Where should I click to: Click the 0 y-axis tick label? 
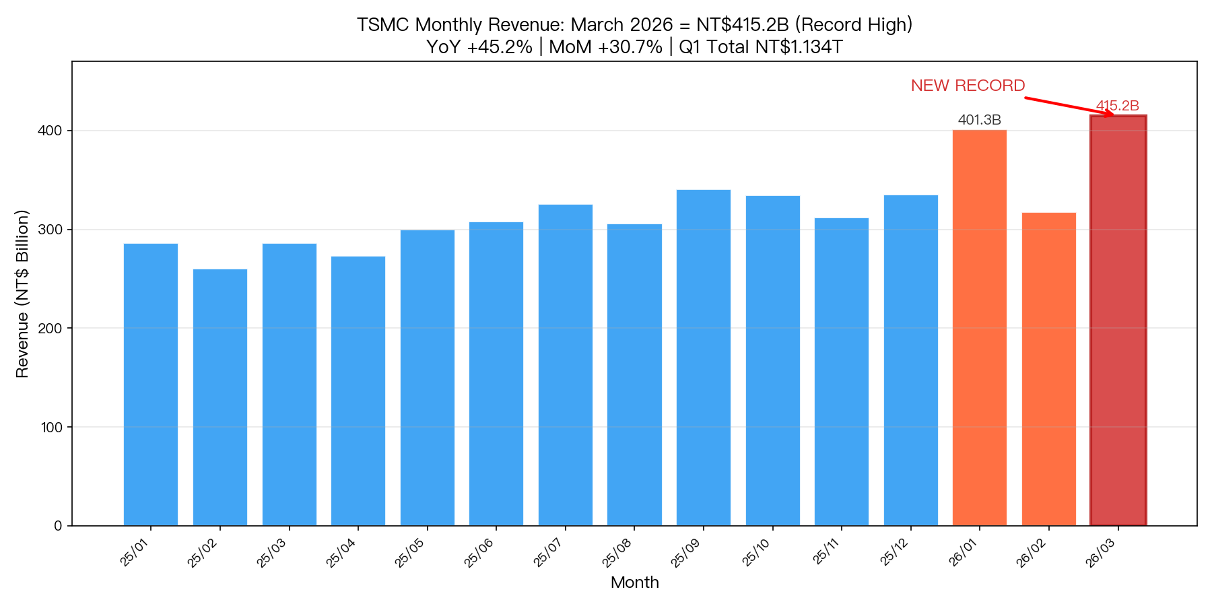click(x=59, y=526)
